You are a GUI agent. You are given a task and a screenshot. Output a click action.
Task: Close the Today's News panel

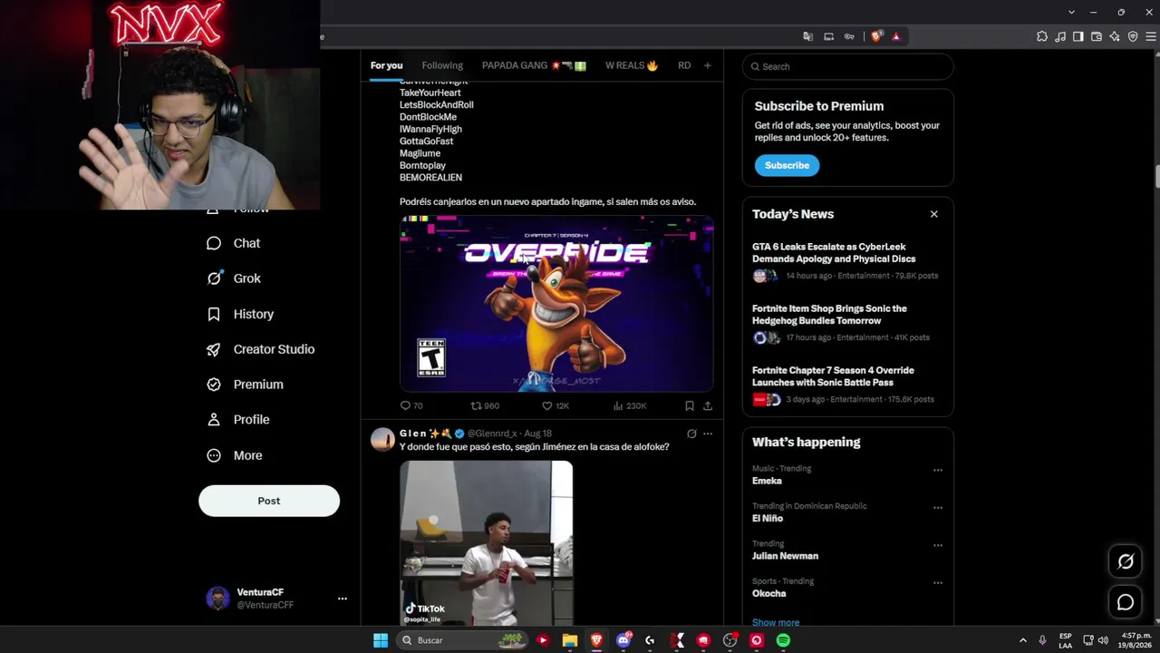tap(934, 214)
